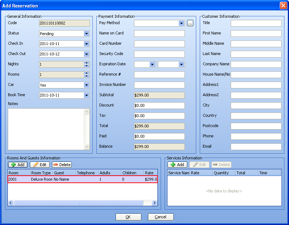Click the Quantity column header in Services
Image resolution: width=289 pixels, height=225 pixels.
click(224, 173)
